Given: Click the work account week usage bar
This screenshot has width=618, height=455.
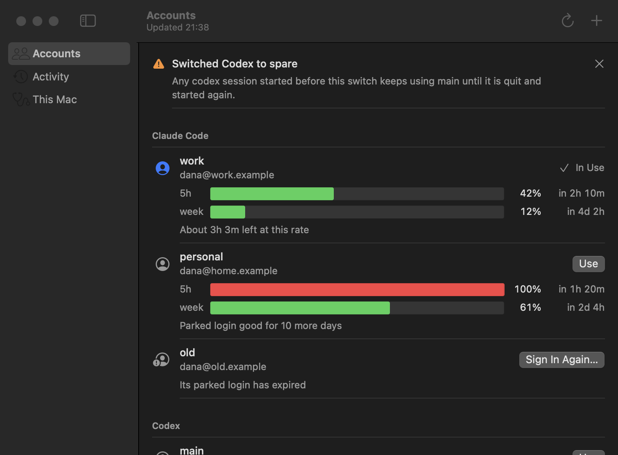Looking at the screenshot, I should 357,212.
